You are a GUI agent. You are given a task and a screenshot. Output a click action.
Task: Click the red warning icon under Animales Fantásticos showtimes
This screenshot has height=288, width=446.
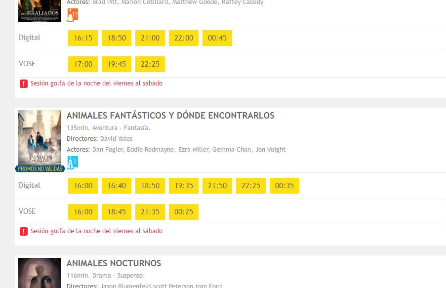point(24,231)
